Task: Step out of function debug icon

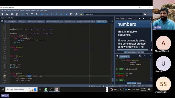Action: pyautogui.click(x=57, y=14)
